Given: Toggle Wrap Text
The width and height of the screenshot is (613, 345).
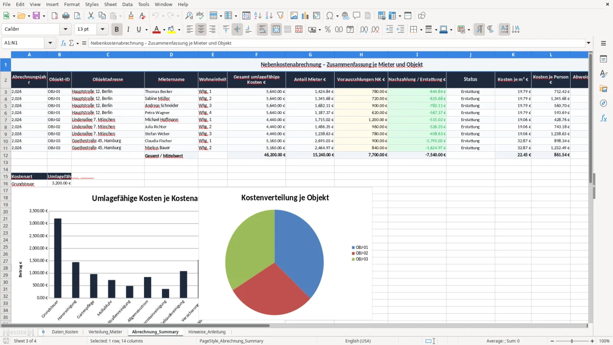Looking at the screenshot, I should (x=262, y=30).
